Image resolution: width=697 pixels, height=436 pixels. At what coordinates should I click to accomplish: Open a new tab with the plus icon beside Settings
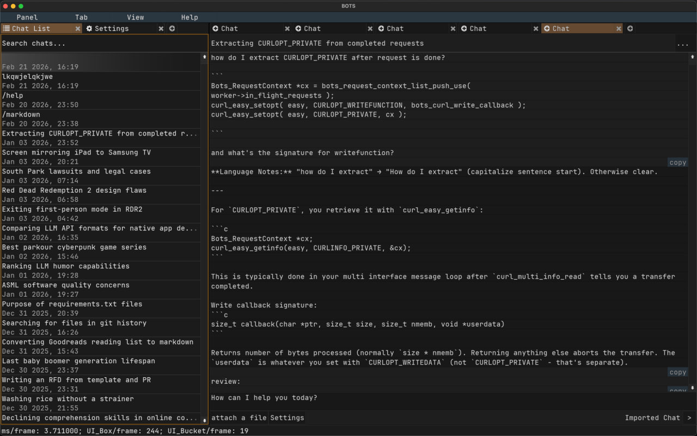[x=172, y=28]
